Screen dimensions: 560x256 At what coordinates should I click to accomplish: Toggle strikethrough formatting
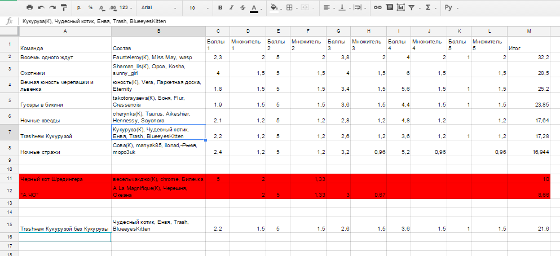coord(242,8)
